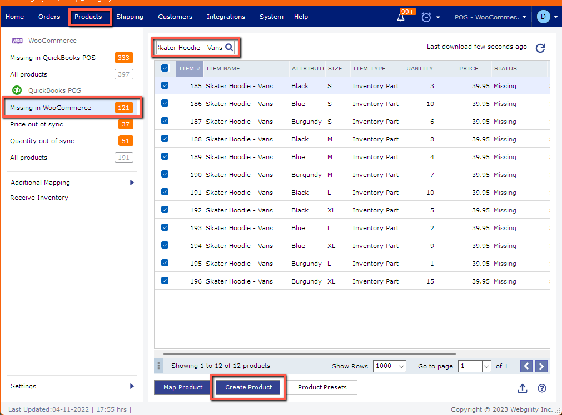Open the POS - WooCommerce store selector
The width and height of the screenshot is (562, 415).
coord(490,17)
